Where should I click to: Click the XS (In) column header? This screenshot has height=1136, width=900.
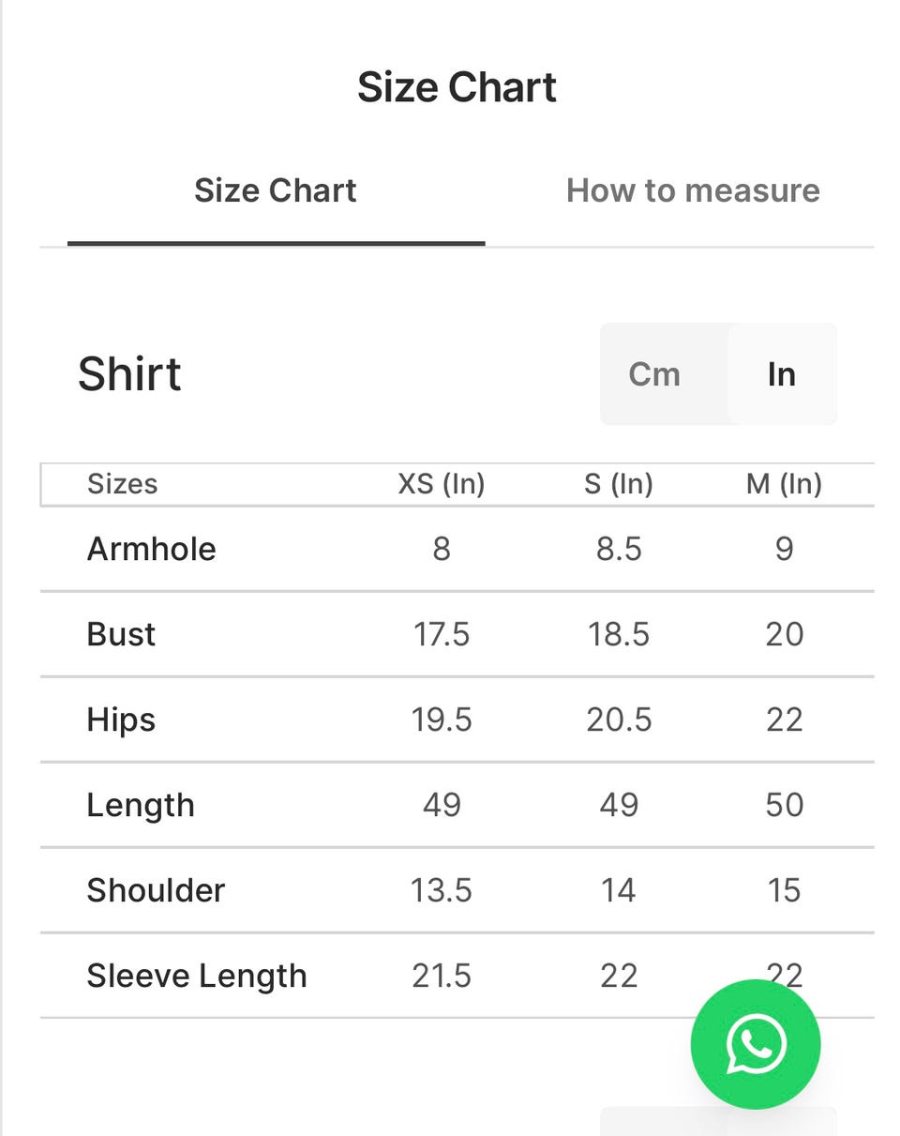[x=442, y=484]
